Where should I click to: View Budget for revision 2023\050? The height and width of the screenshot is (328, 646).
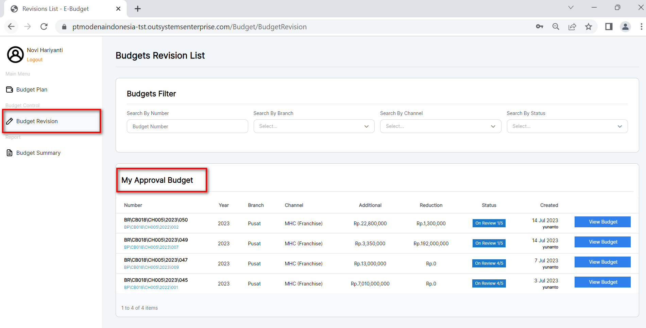point(602,222)
